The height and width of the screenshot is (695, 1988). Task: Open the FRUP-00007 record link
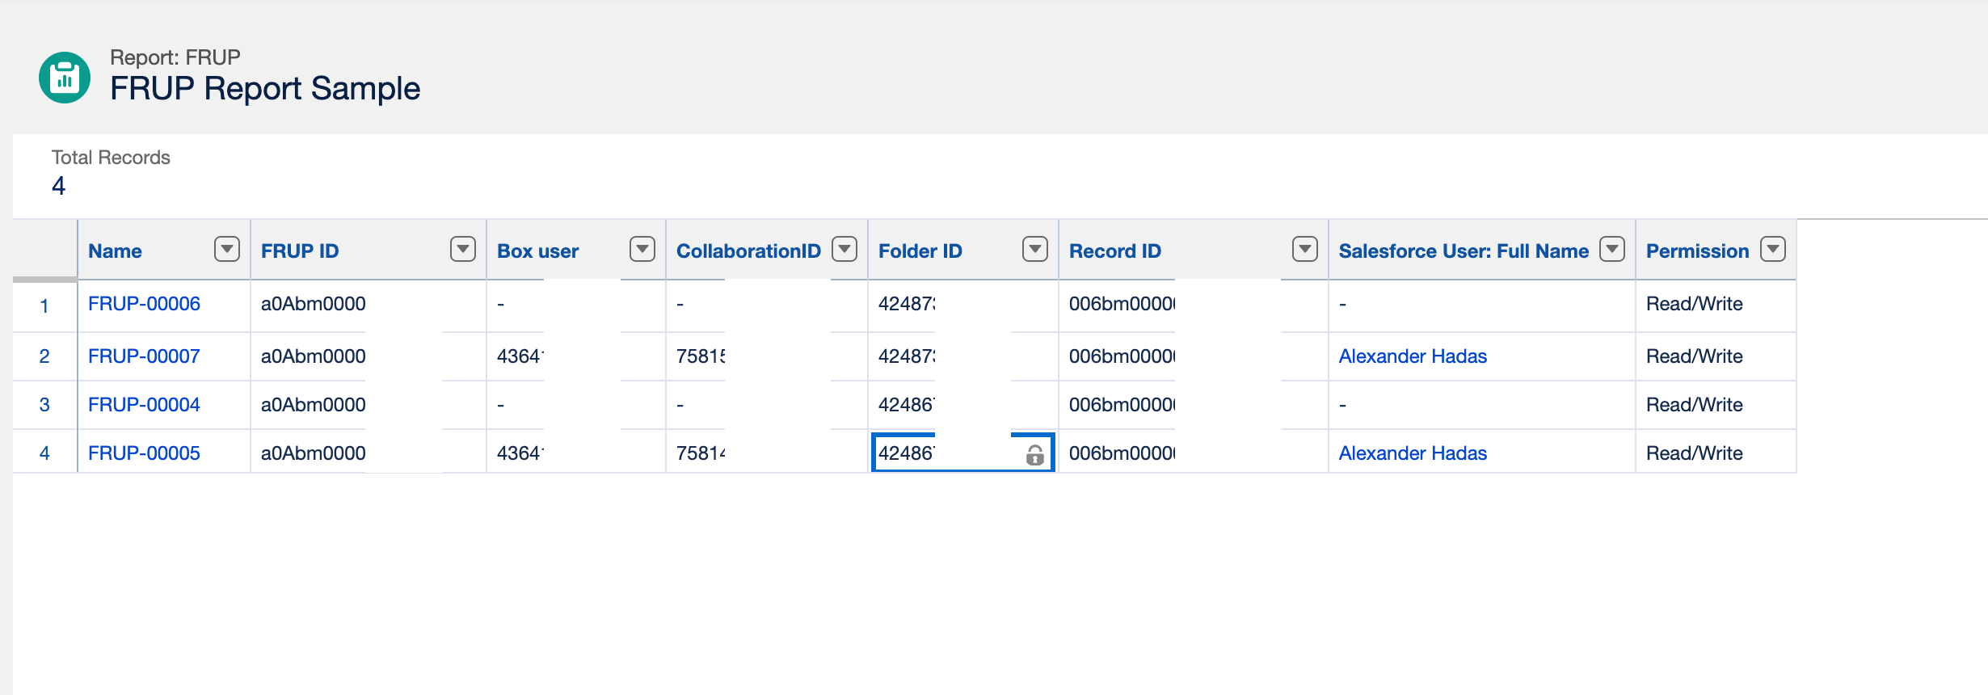[144, 356]
